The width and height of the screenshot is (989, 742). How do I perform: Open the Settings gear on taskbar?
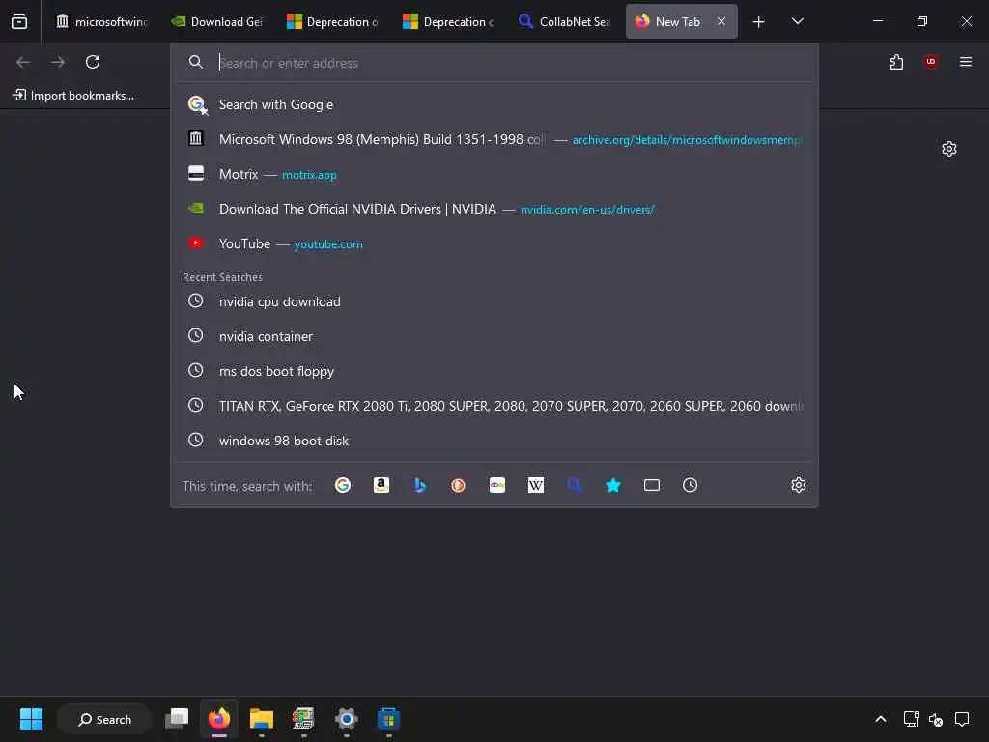[347, 719]
